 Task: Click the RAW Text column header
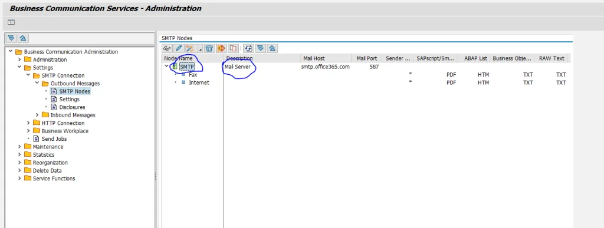[x=552, y=58]
